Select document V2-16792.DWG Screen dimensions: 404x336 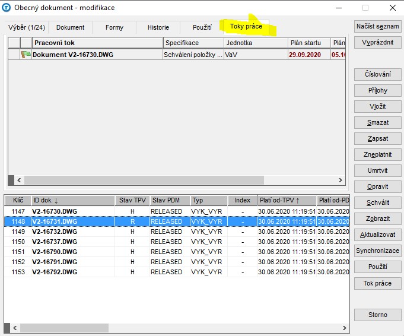177,272
